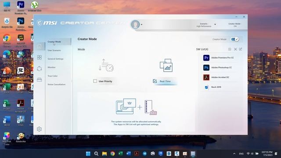This screenshot has height=158, width=281.
Task: Turn off the Creator Mode switch
Action: pyautogui.click(x=234, y=39)
